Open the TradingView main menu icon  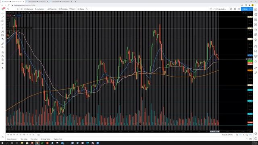pyautogui.click(x=3, y=9)
